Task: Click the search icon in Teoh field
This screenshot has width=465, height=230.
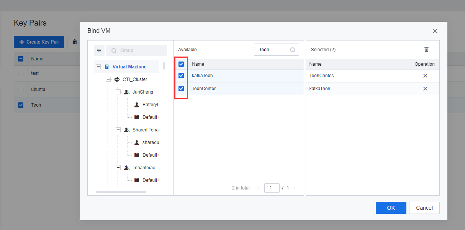Action: click(x=293, y=50)
